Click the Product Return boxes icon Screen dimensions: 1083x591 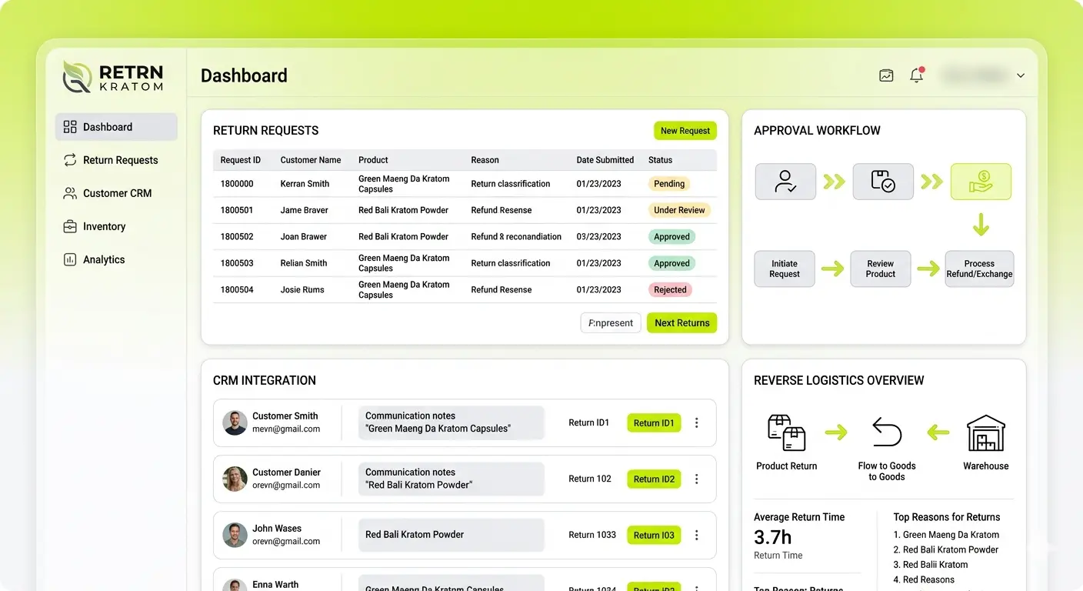(x=786, y=432)
